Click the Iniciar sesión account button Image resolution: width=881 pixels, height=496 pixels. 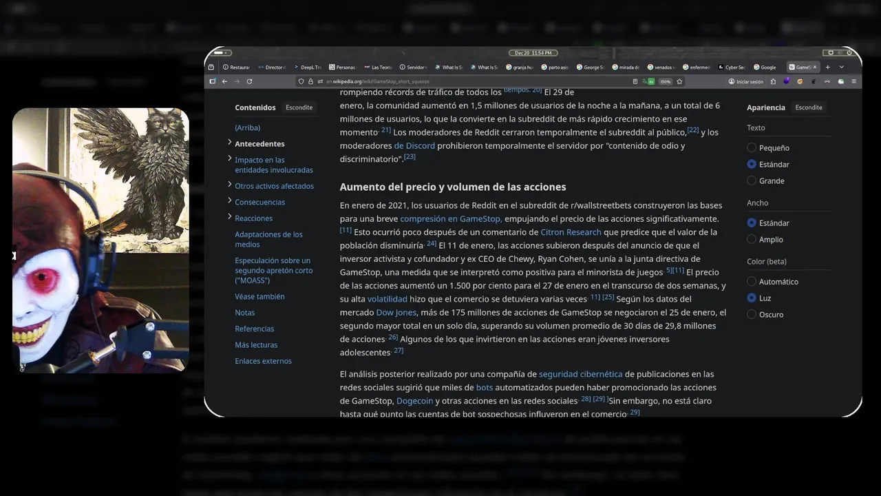click(746, 81)
